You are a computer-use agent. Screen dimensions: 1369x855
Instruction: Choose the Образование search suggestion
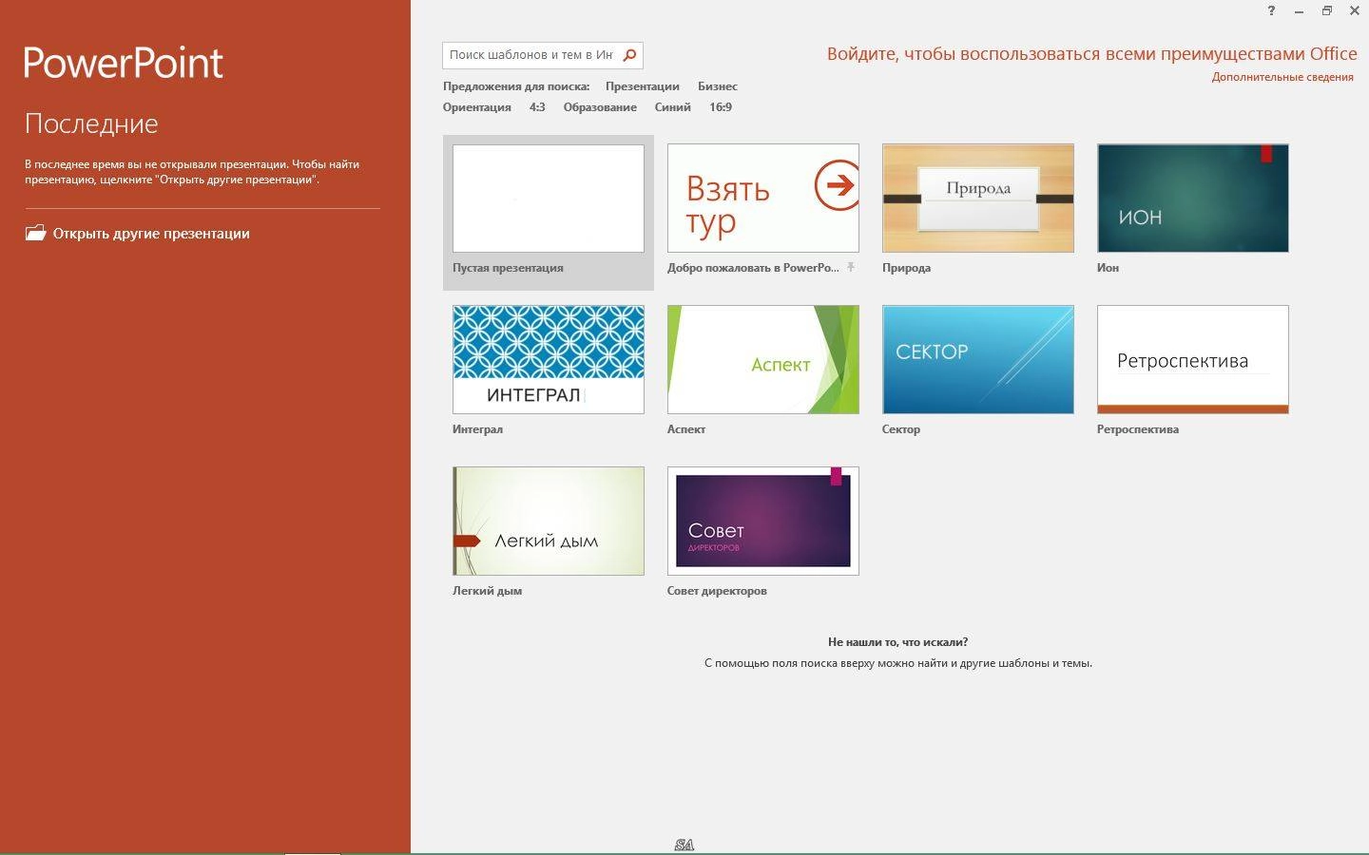point(600,107)
